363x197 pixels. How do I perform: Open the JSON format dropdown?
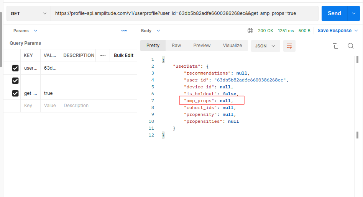265,46
